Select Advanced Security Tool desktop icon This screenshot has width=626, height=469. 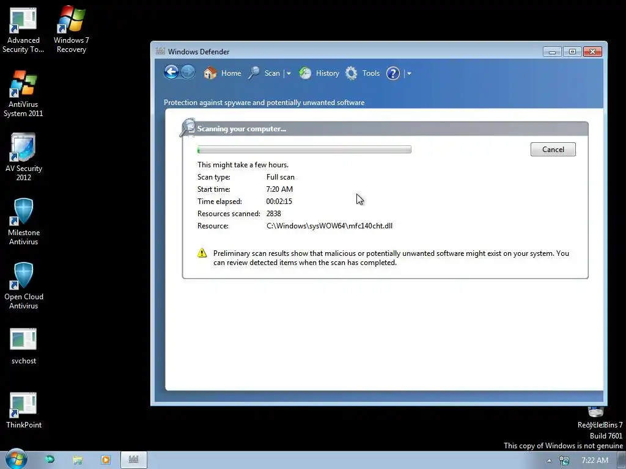[x=23, y=31]
